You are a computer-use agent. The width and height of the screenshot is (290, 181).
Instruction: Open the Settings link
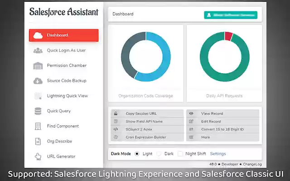tap(218, 154)
